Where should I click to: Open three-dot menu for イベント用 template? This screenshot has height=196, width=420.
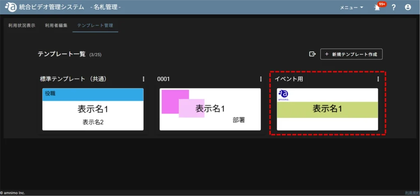click(378, 79)
